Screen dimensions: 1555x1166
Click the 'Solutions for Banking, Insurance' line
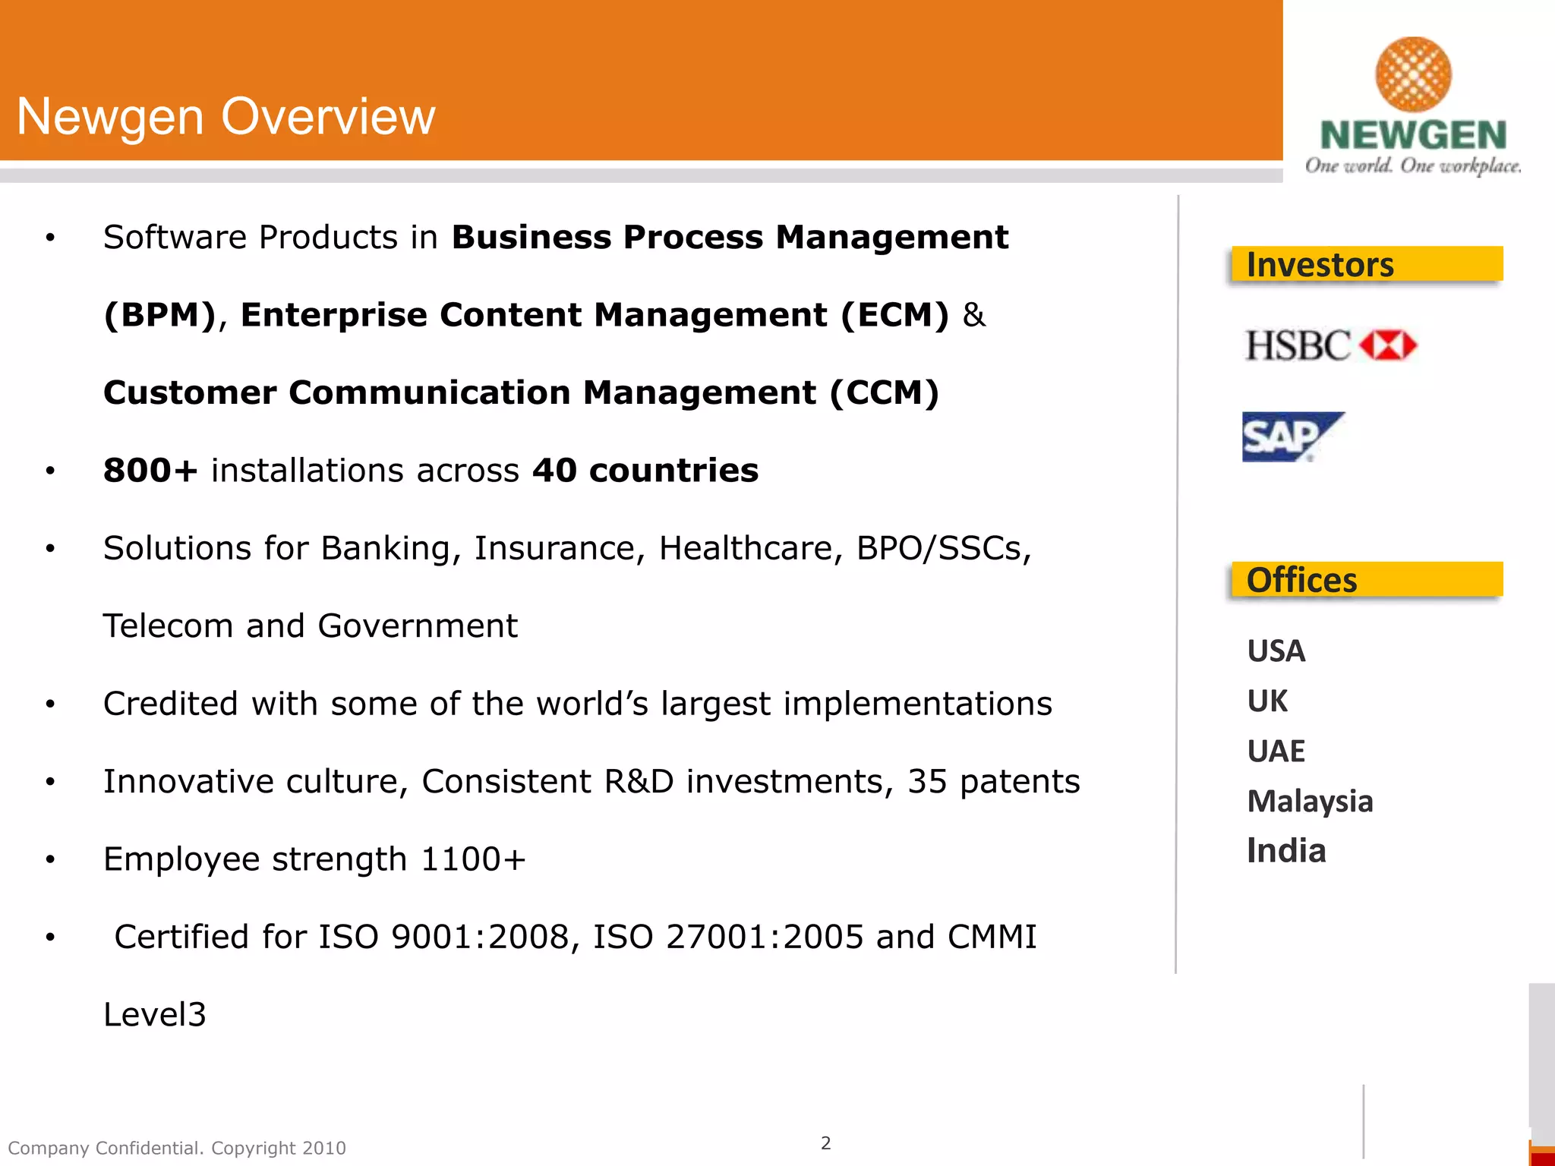click(x=568, y=548)
